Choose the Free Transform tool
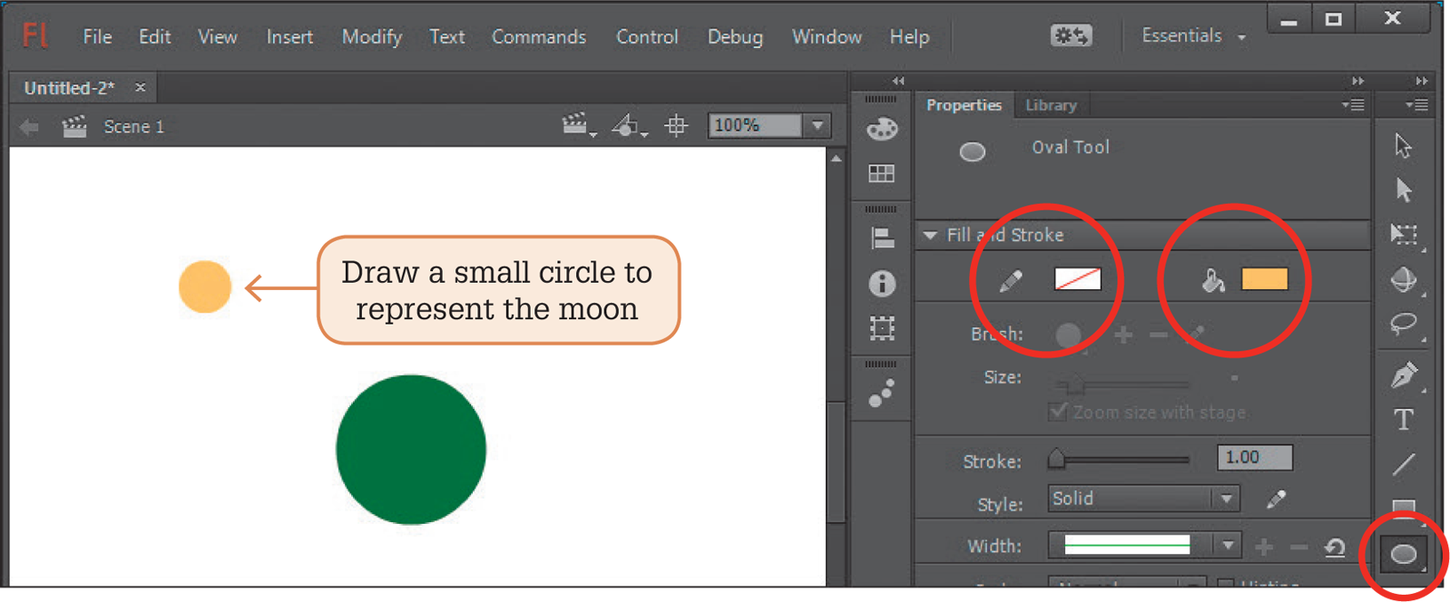The width and height of the screenshot is (1450, 602). tap(1404, 235)
